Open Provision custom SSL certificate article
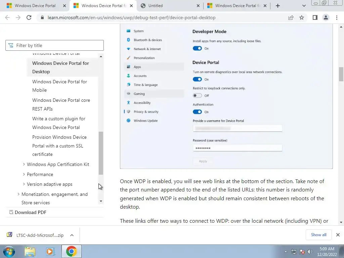Viewport: 344px width, 258px height. coord(59,146)
